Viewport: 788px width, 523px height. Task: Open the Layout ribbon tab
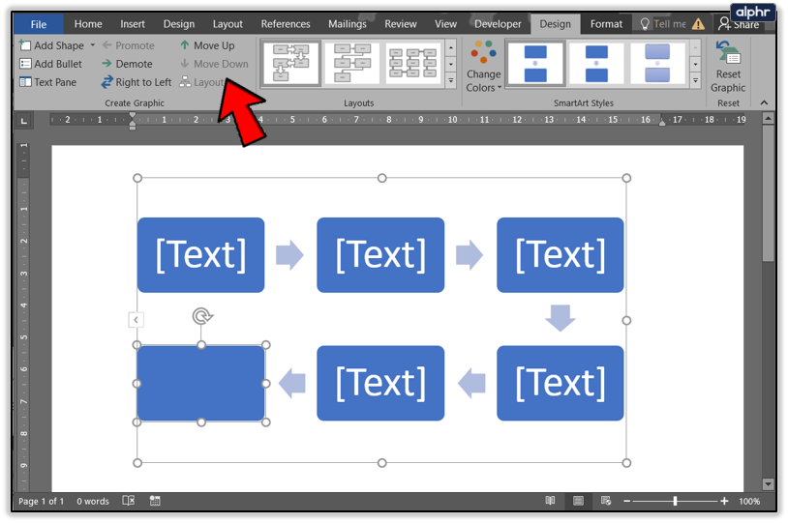tap(227, 24)
